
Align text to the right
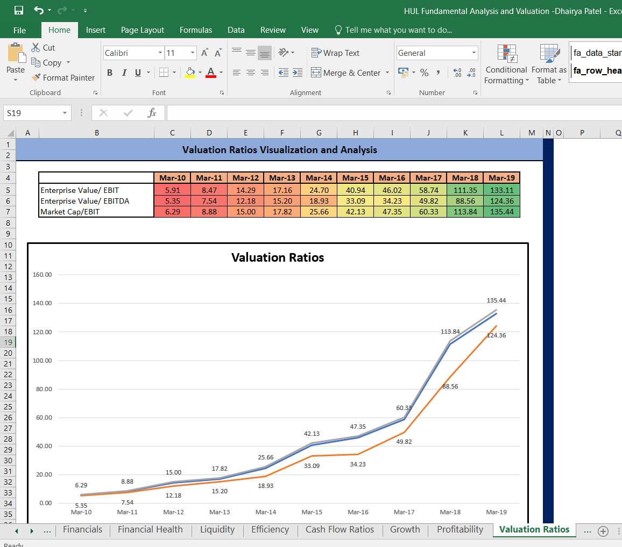[x=265, y=73]
